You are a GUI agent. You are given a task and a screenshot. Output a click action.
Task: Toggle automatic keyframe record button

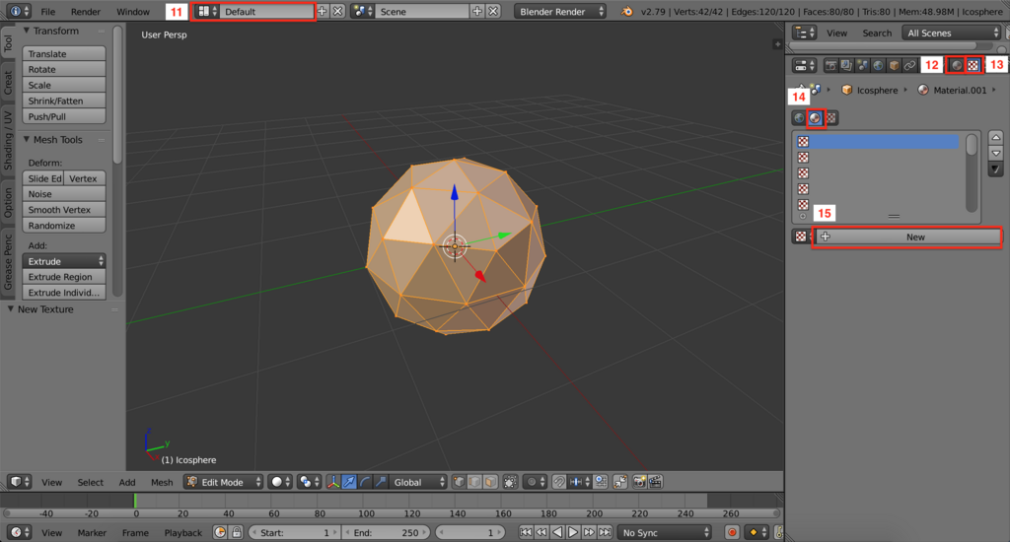732,532
